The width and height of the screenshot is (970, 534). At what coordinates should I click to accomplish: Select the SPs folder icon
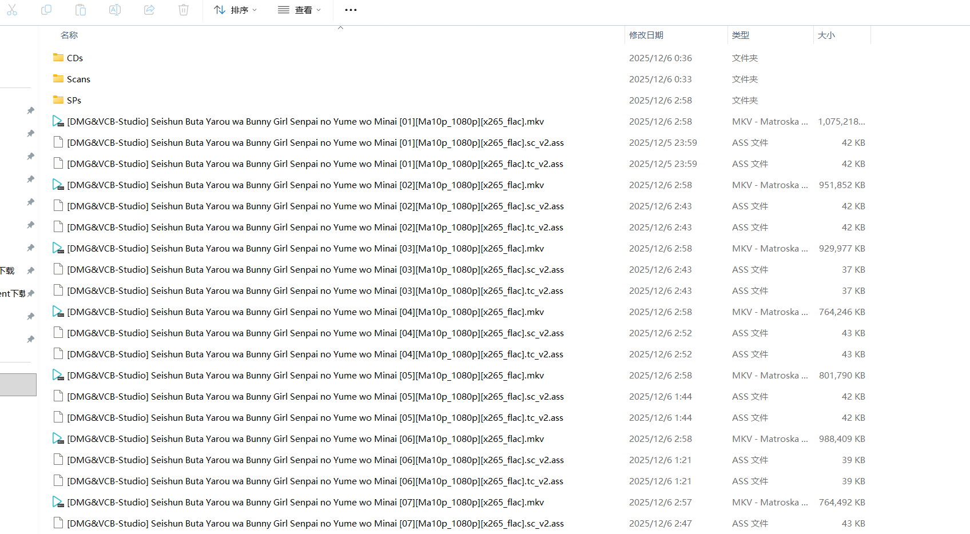tap(58, 99)
